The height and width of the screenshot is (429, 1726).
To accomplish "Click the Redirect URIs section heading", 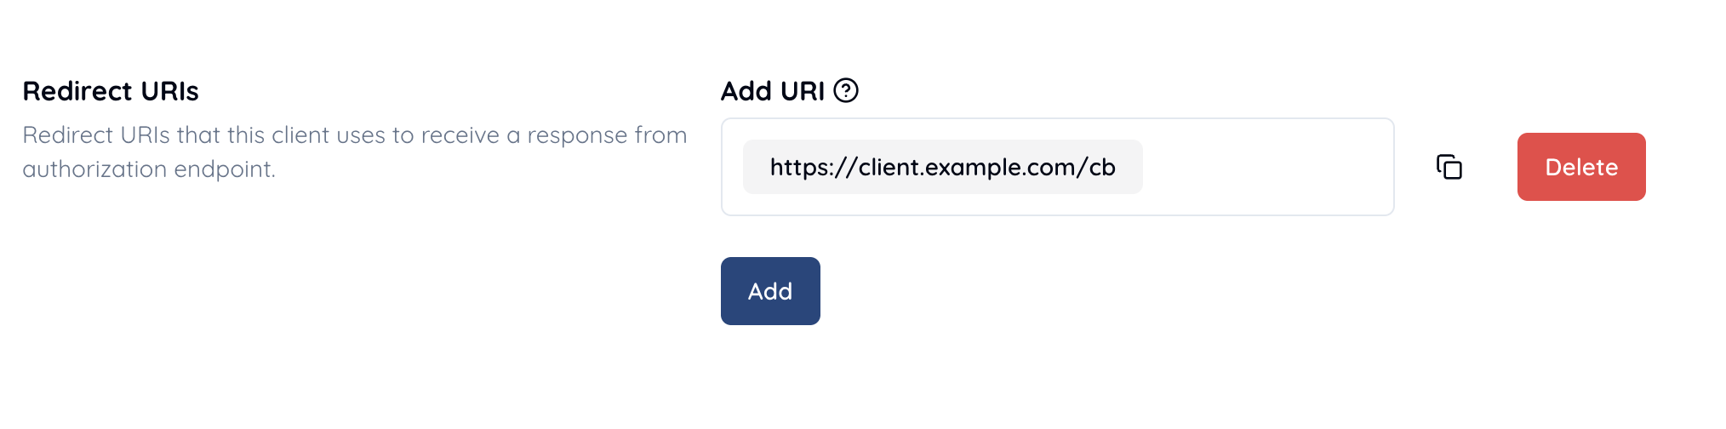I will coord(111,91).
